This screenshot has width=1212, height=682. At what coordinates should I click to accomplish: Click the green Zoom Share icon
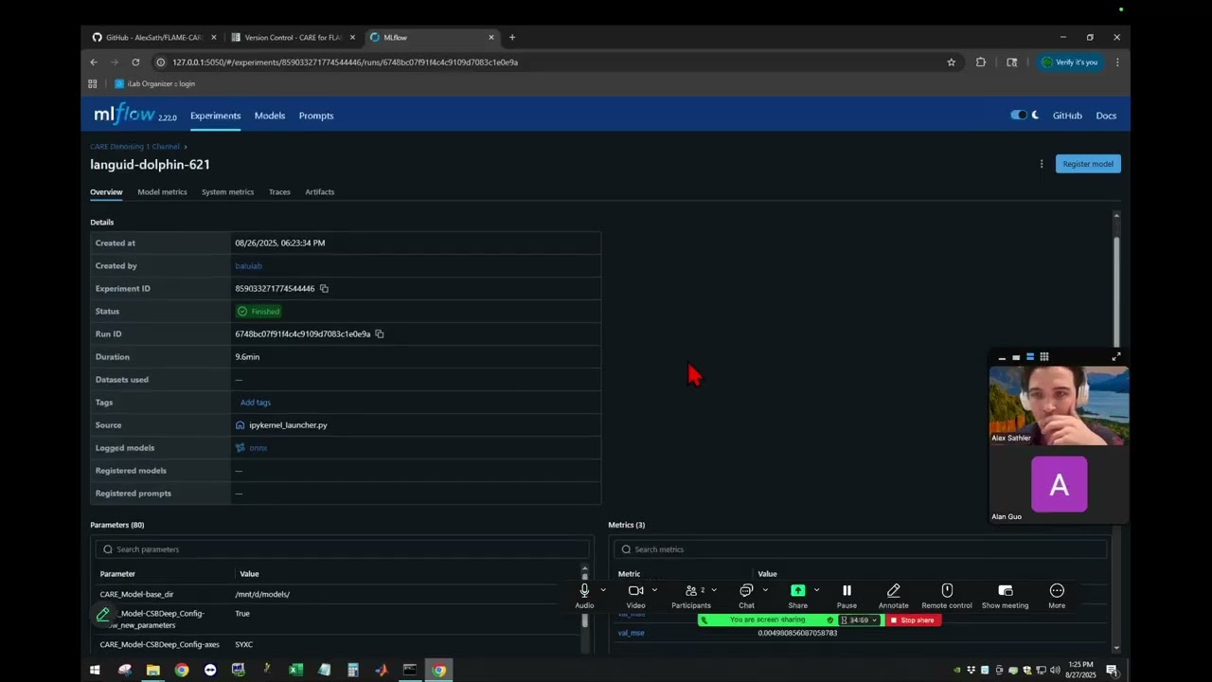[x=798, y=590]
